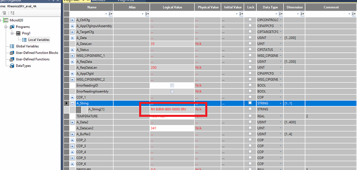Viewport: 357px width, 170px height.
Task: Open Data Type dropdown for TEMPERATURE
Action: [280, 116]
